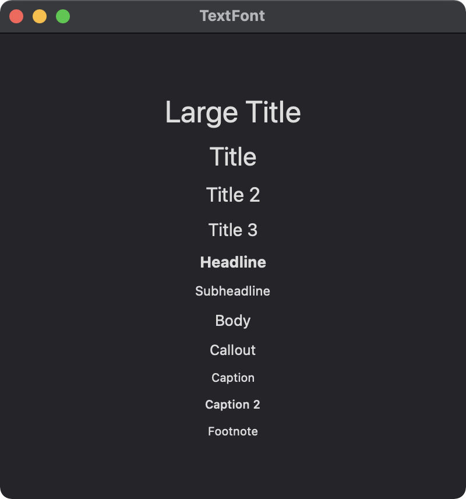Click the red close window button
The width and height of the screenshot is (466, 499).
(x=16, y=16)
